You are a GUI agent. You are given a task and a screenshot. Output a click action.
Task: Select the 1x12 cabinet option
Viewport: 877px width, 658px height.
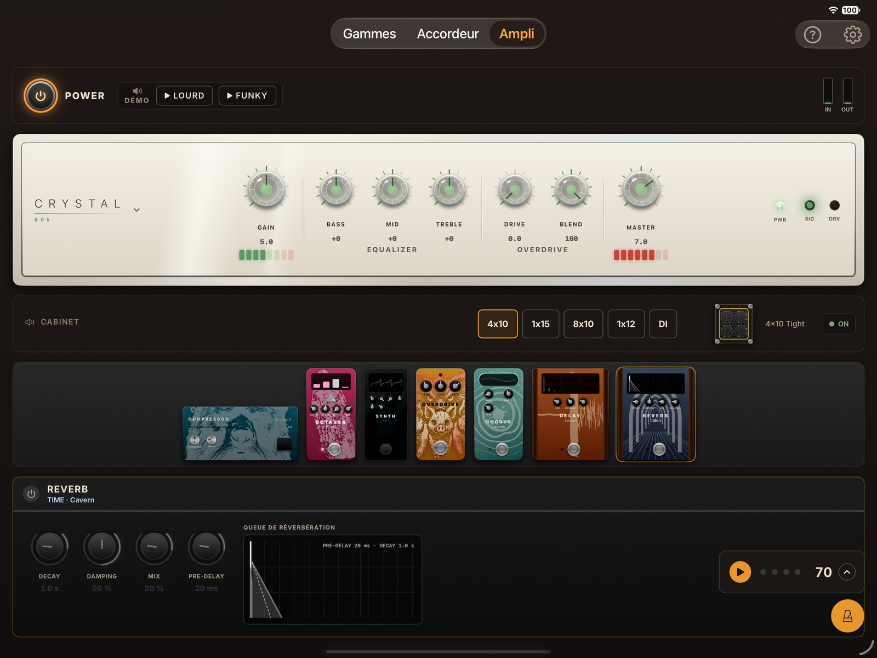(x=626, y=324)
